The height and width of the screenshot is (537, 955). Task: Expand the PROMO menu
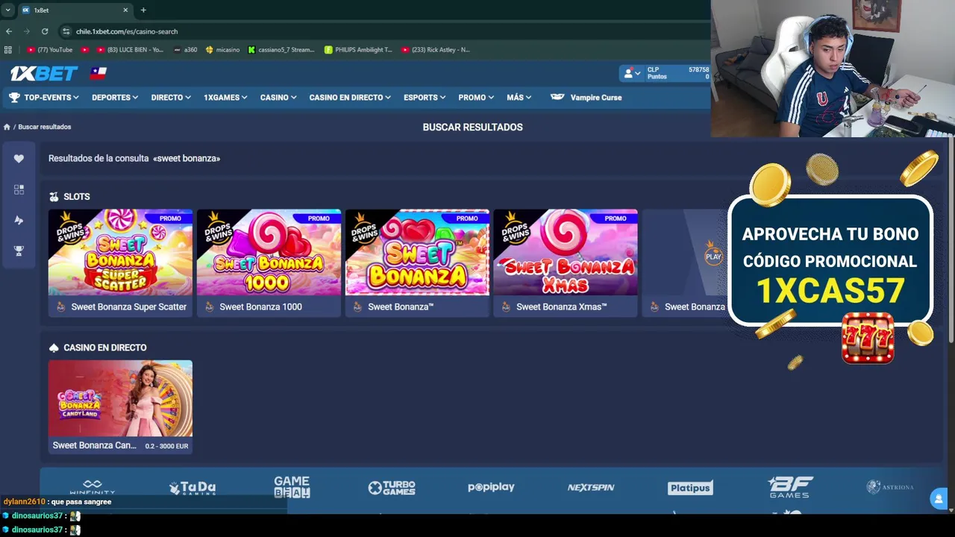coord(476,98)
